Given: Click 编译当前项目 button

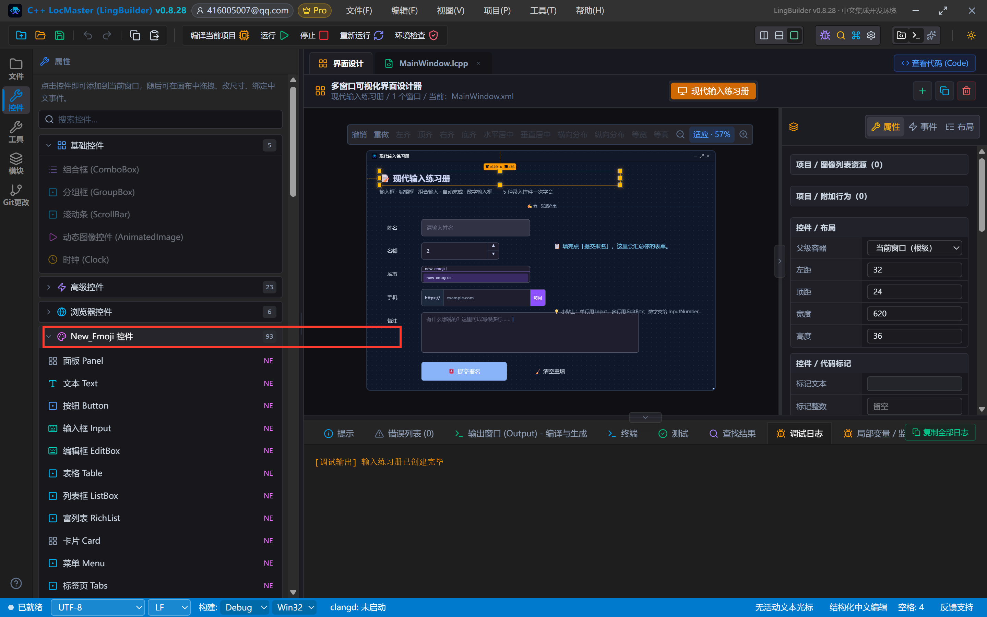Looking at the screenshot, I should [x=219, y=36].
